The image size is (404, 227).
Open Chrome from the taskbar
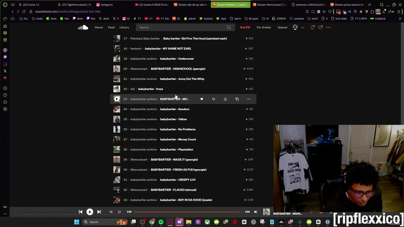point(152,222)
